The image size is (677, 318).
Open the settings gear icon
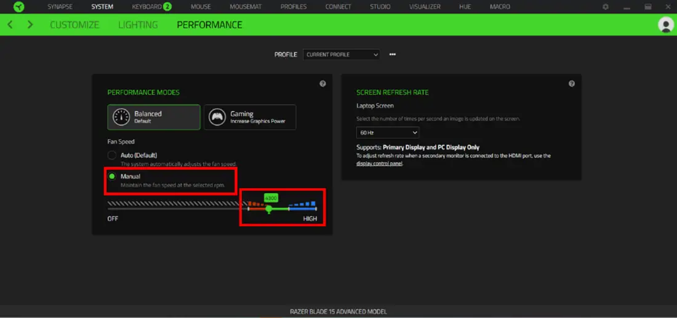click(x=606, y=7)
